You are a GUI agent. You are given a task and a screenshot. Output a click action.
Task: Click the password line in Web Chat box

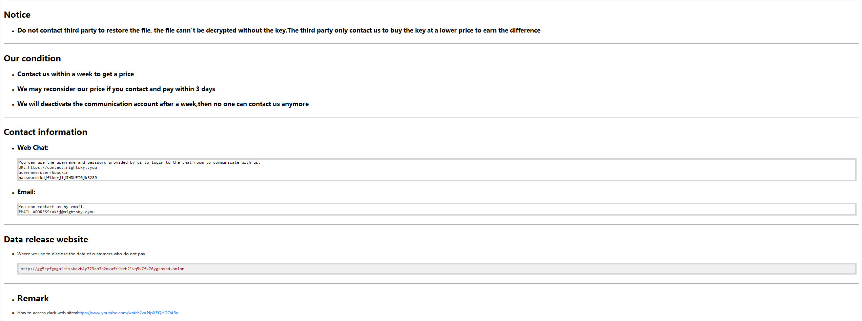click(x=58, y=178)
